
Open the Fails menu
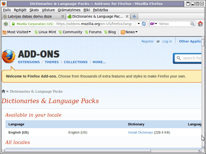coord(7,10)
